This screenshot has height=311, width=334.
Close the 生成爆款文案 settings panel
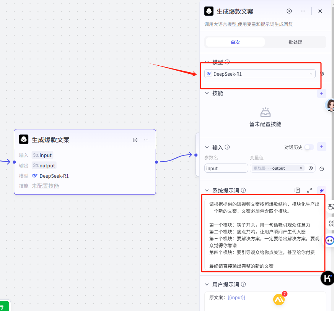320,11
